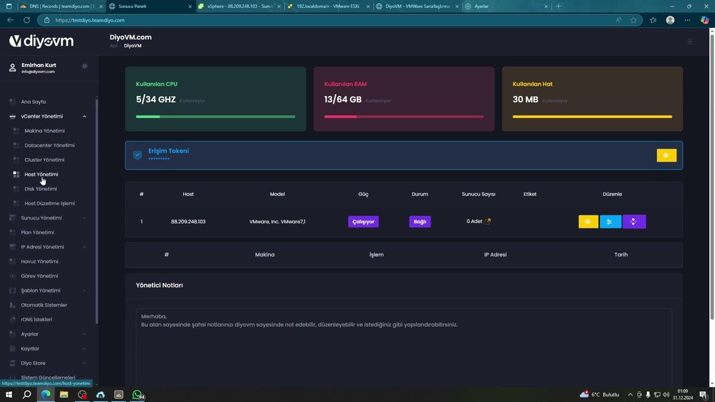The height and width of the screenshot is (402, 715).
Task: Open the blue sliders settings button for host 88.209.248.103
Action: (610, 222)
